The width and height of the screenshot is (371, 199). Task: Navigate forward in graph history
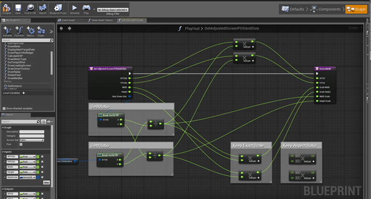(70, 28)
